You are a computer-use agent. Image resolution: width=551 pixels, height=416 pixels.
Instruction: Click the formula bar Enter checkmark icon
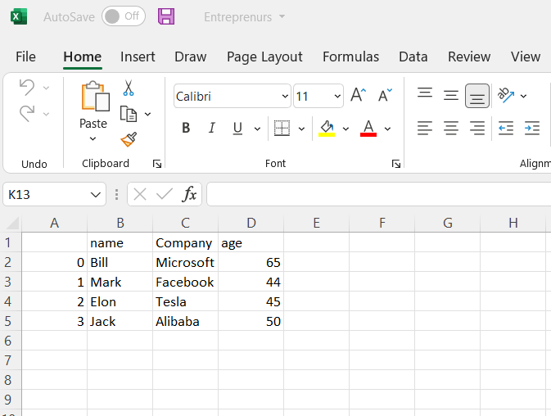tap(164, 194)
